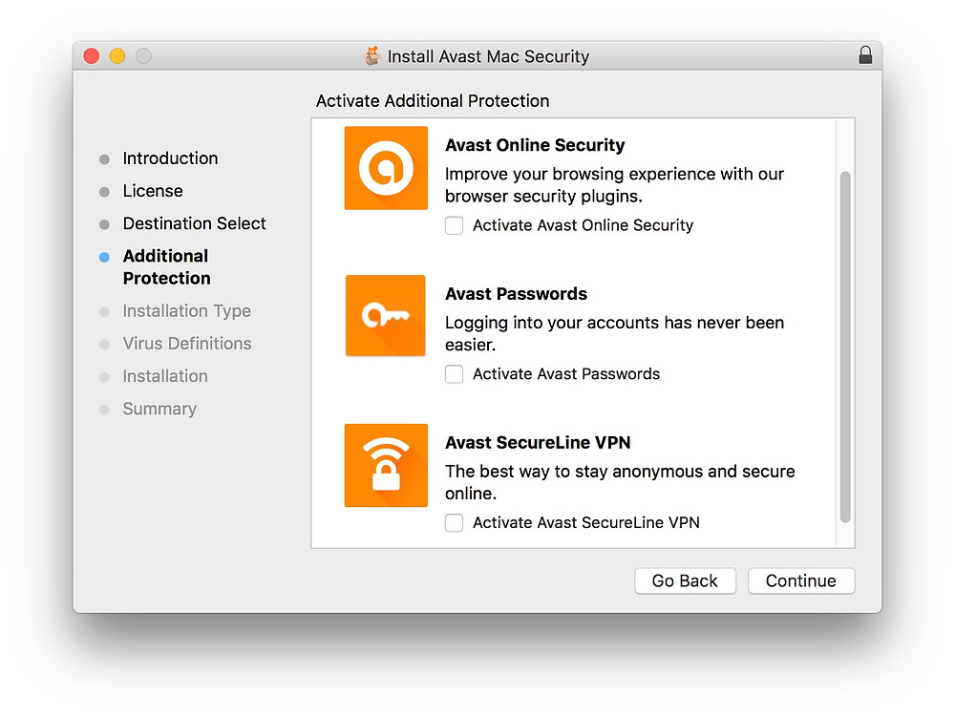Click the Avast Online Security orange icon

(x=386, y=168)
